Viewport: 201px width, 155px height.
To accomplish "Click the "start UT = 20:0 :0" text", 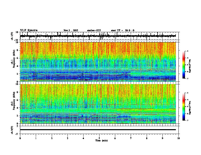I will coord(123,30).
